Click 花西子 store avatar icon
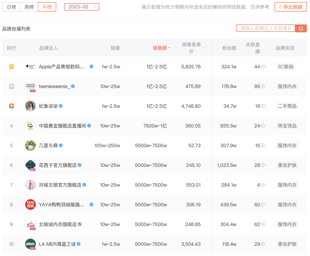The image size is (310, 256). [x=30, y=165]
